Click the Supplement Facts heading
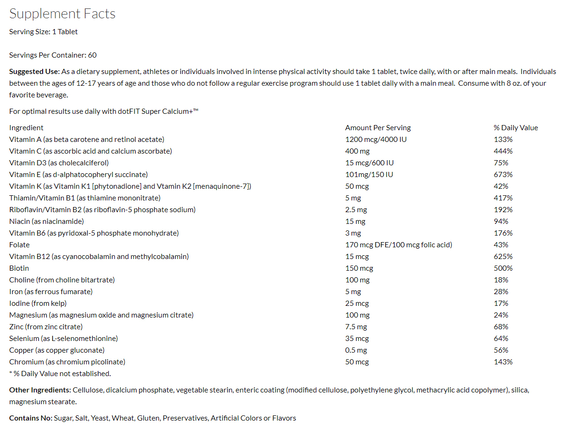 [x=62, y=14]
